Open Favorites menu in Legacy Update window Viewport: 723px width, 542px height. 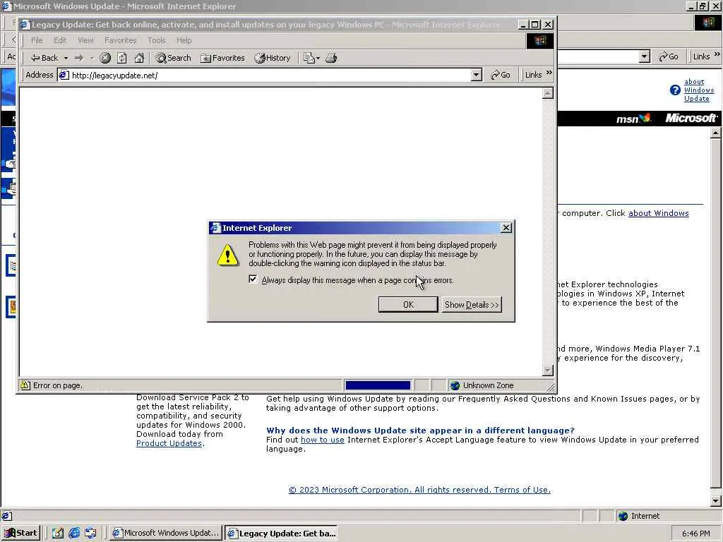click(120, 40)
